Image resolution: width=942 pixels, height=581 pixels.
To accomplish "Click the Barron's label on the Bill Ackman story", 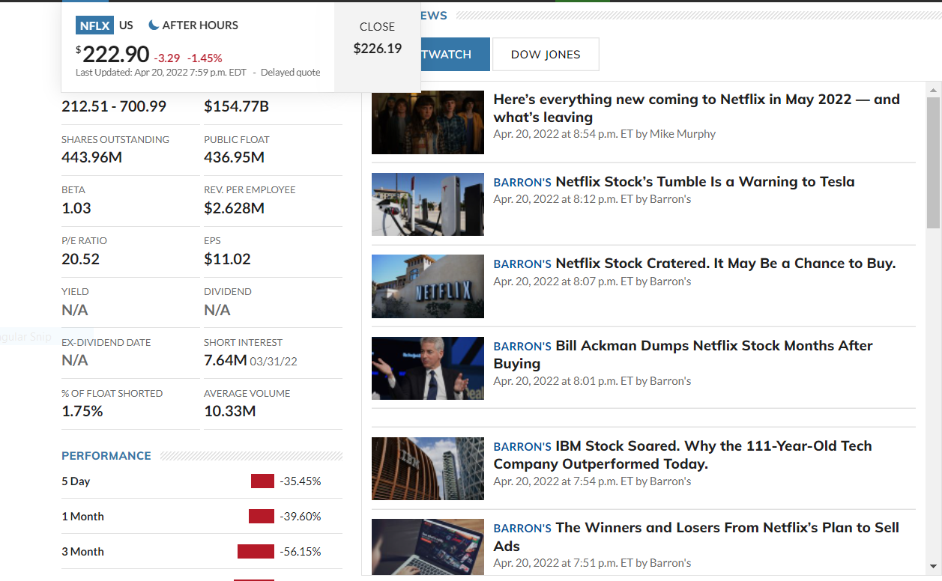I will tap(522, 347).
